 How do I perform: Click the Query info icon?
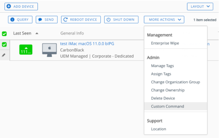tap(12, 19)
